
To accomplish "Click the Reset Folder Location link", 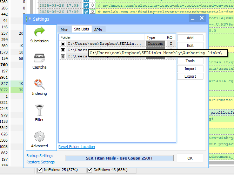I will pos(76,147).
